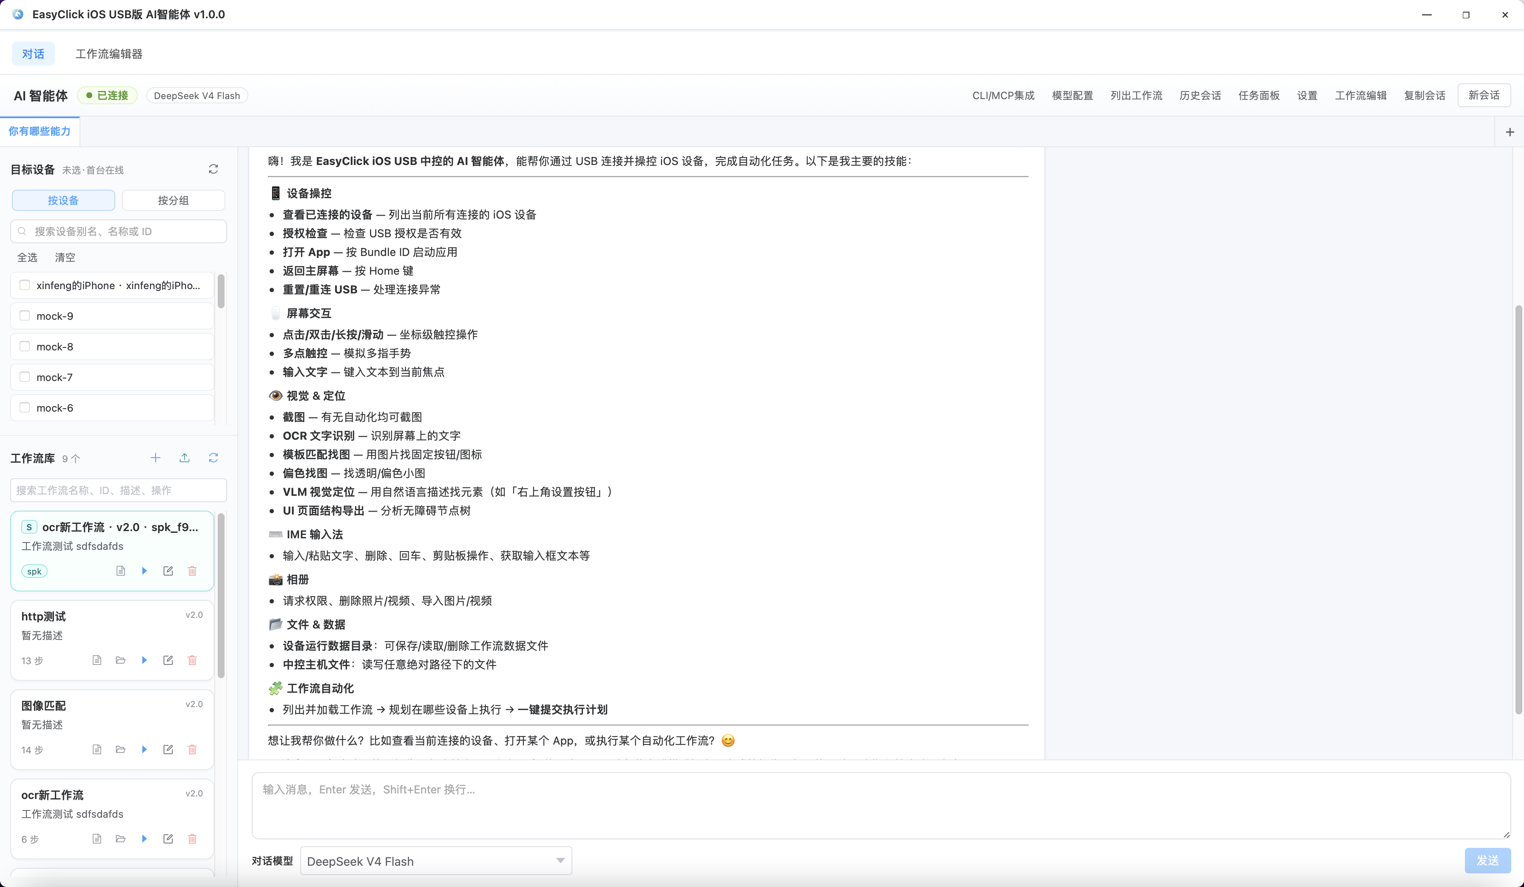Edit the spk ocr新工作流 package
The image size is (1524, 887).
[168, 571]
